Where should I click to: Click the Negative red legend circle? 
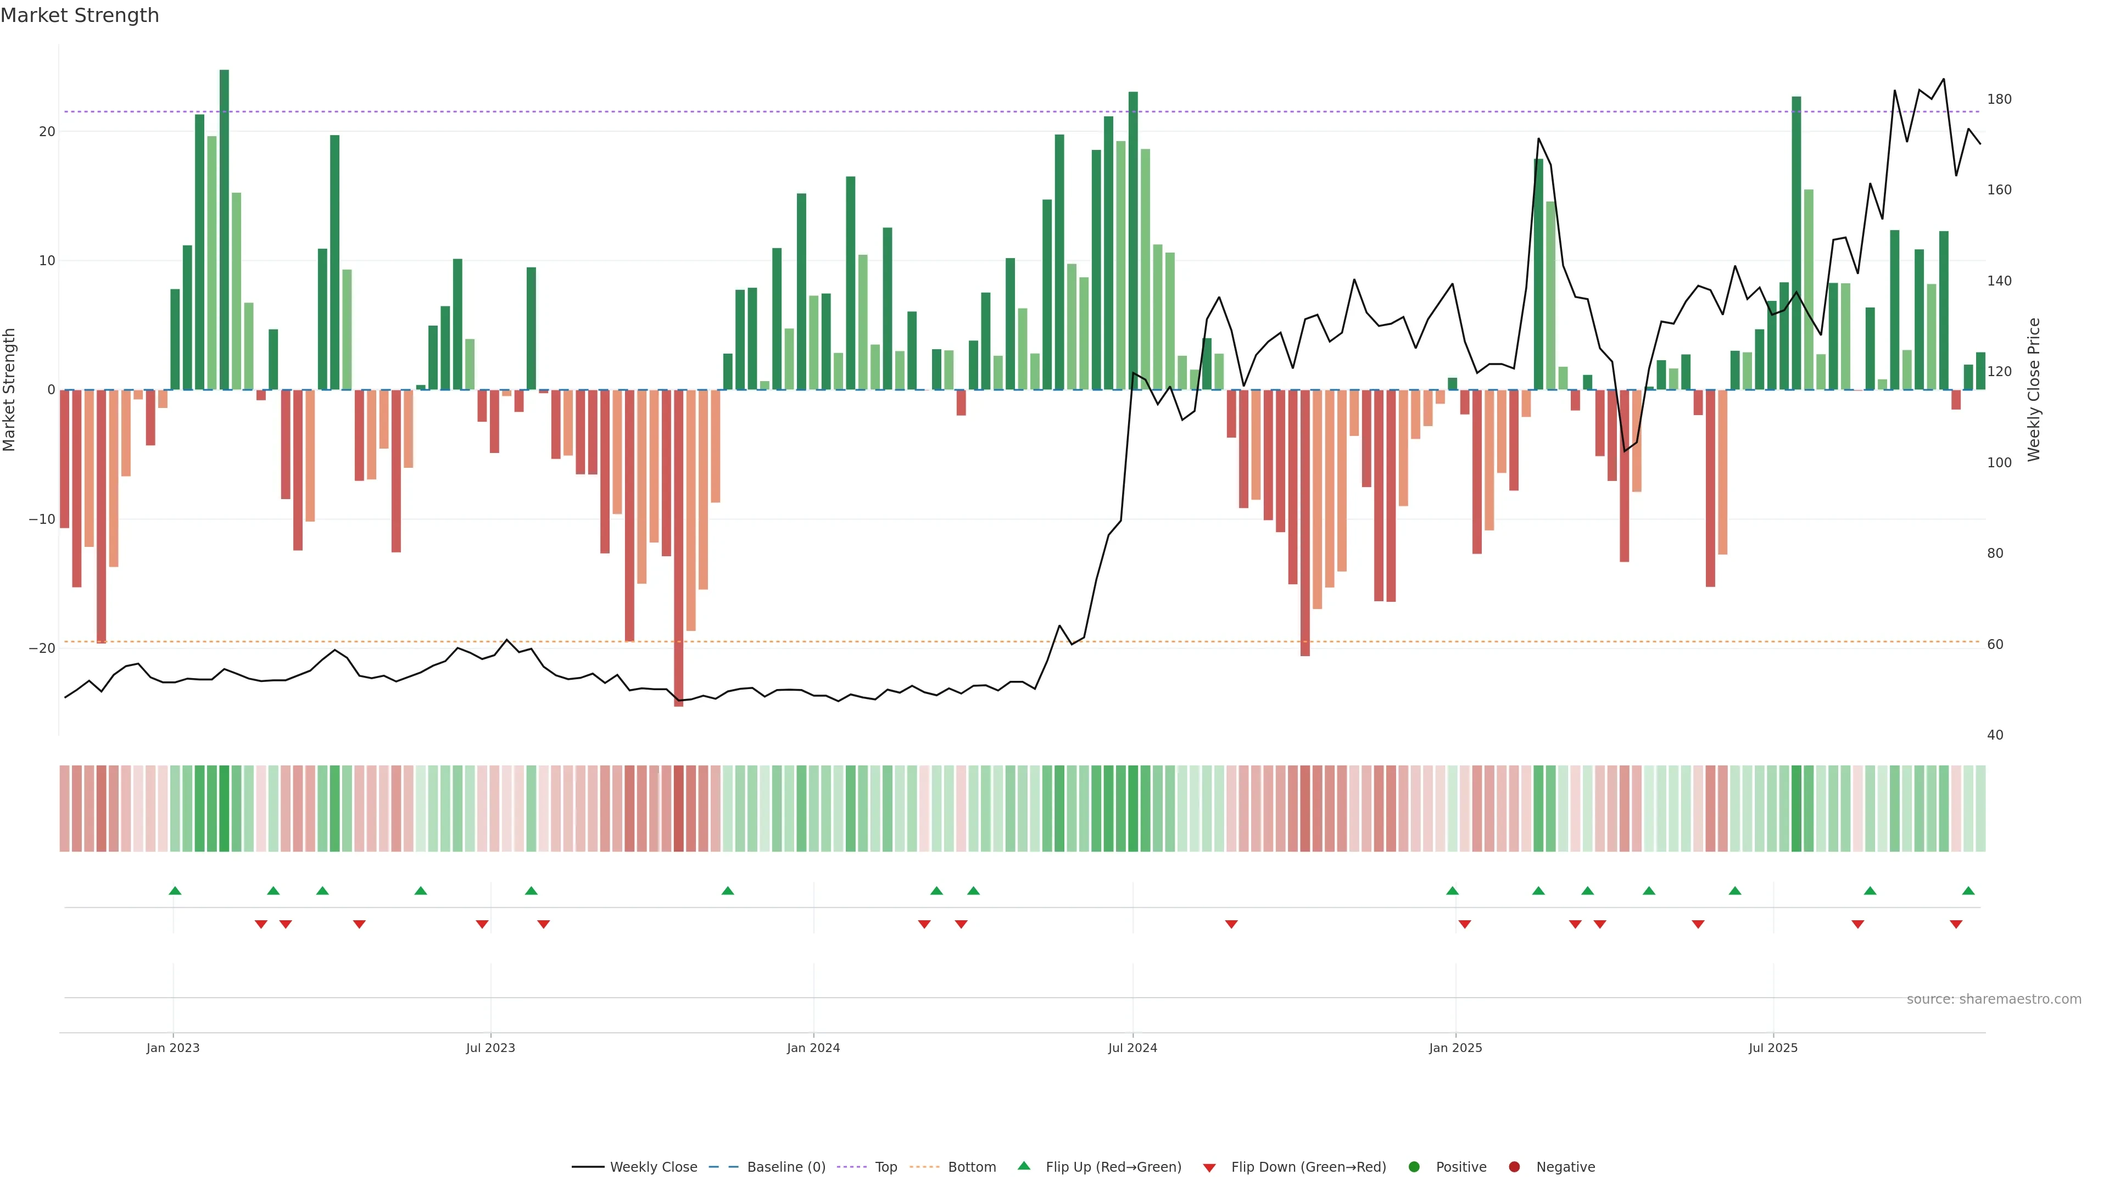click(x=1514, y=1167)
